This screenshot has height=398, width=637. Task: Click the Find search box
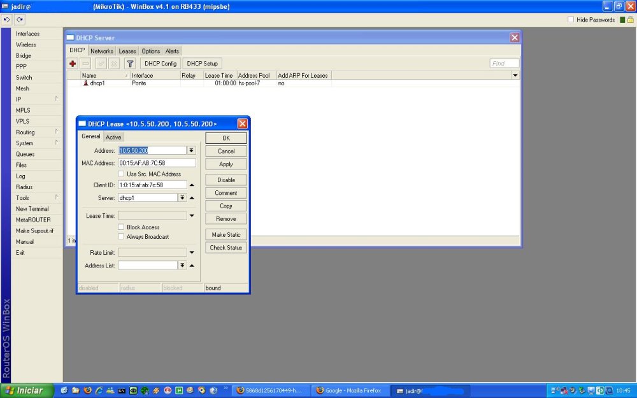pos(504,63)
